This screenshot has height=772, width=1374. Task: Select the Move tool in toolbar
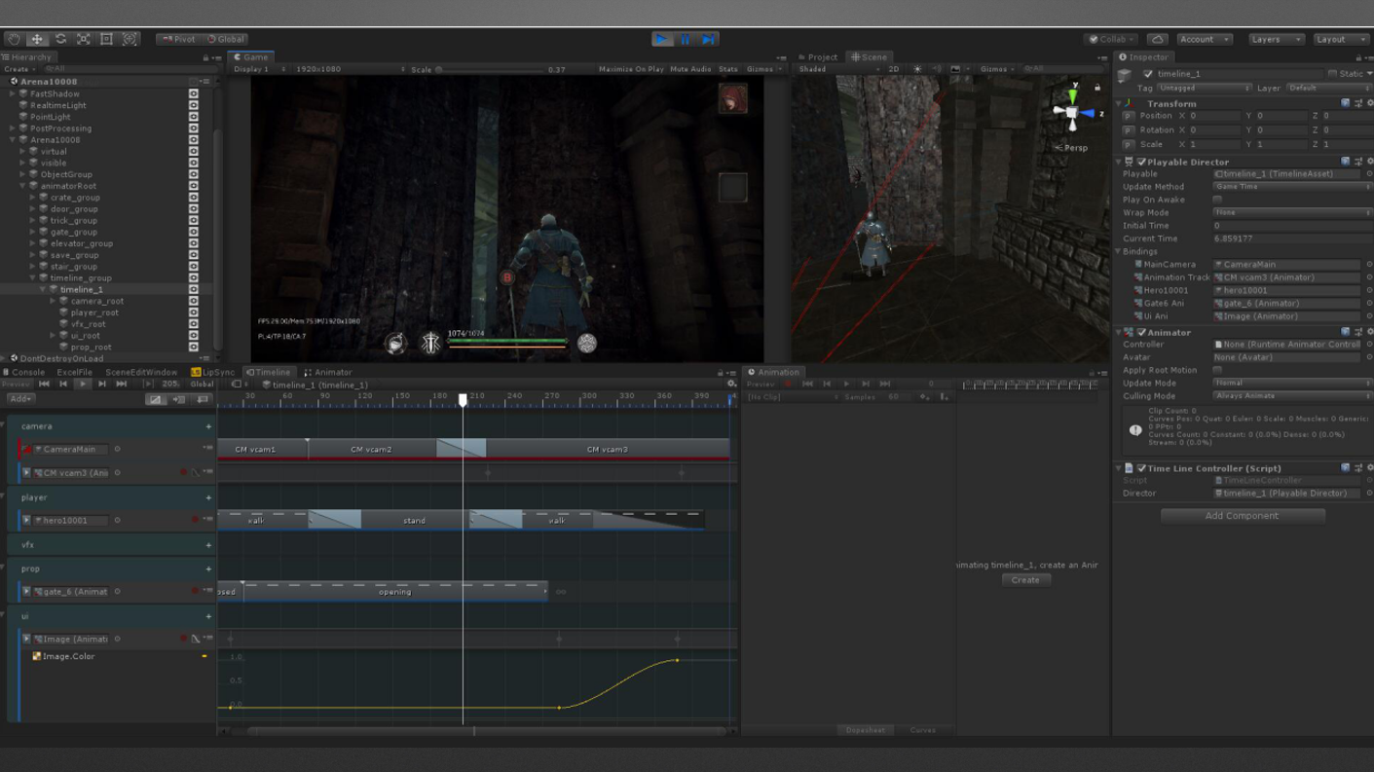[x=37, y=39]
